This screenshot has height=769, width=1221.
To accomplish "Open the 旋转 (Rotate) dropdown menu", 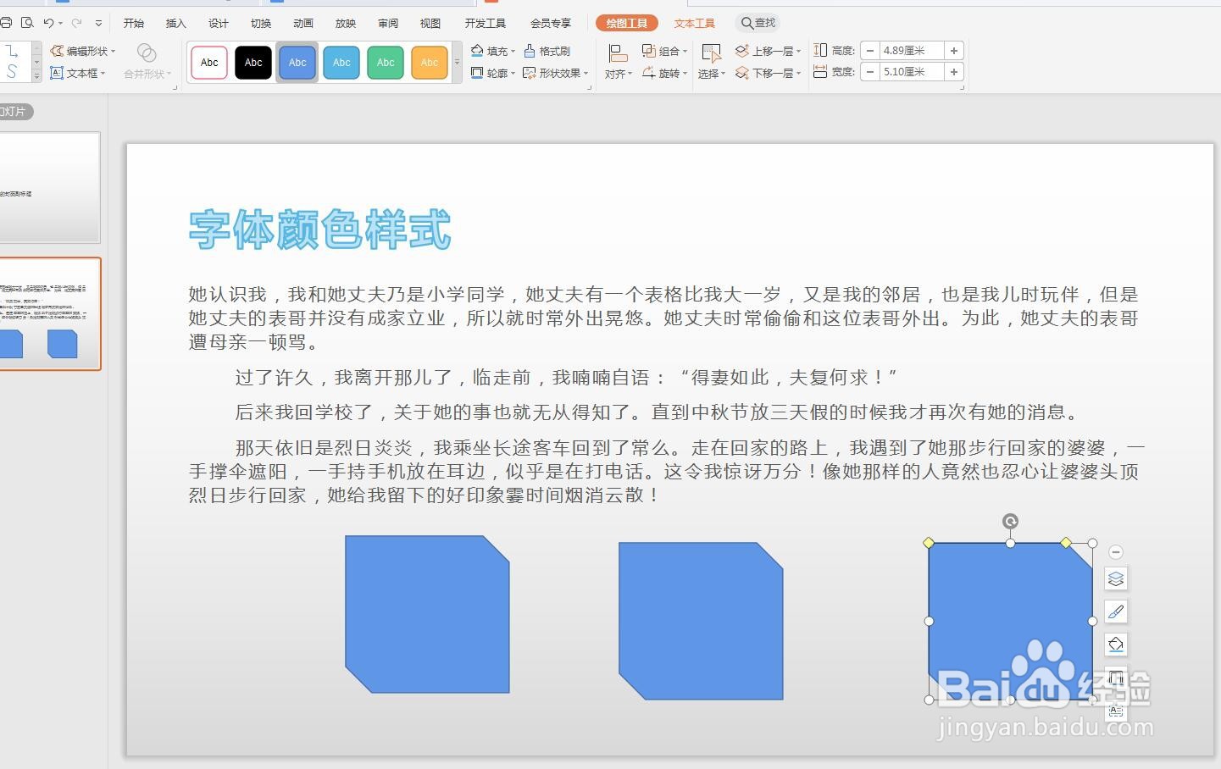I will (669, 73).
